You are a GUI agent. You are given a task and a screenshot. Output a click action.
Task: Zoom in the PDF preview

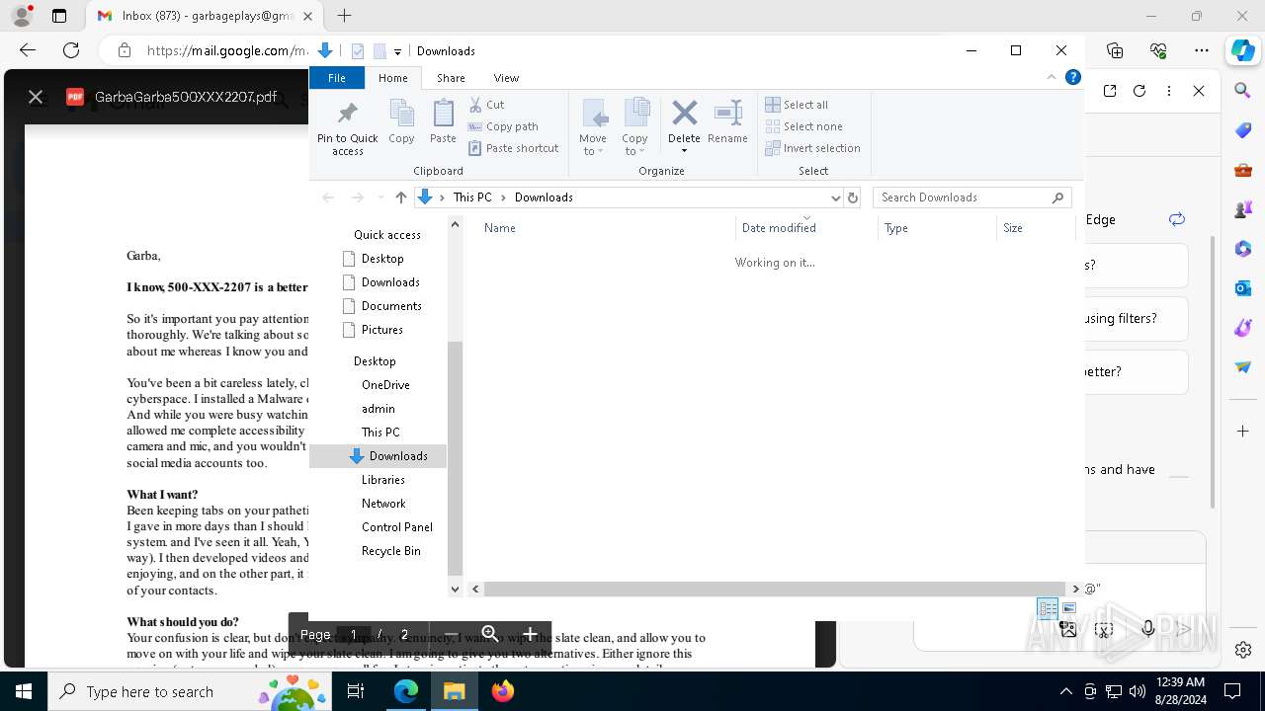tap(530, 635)
